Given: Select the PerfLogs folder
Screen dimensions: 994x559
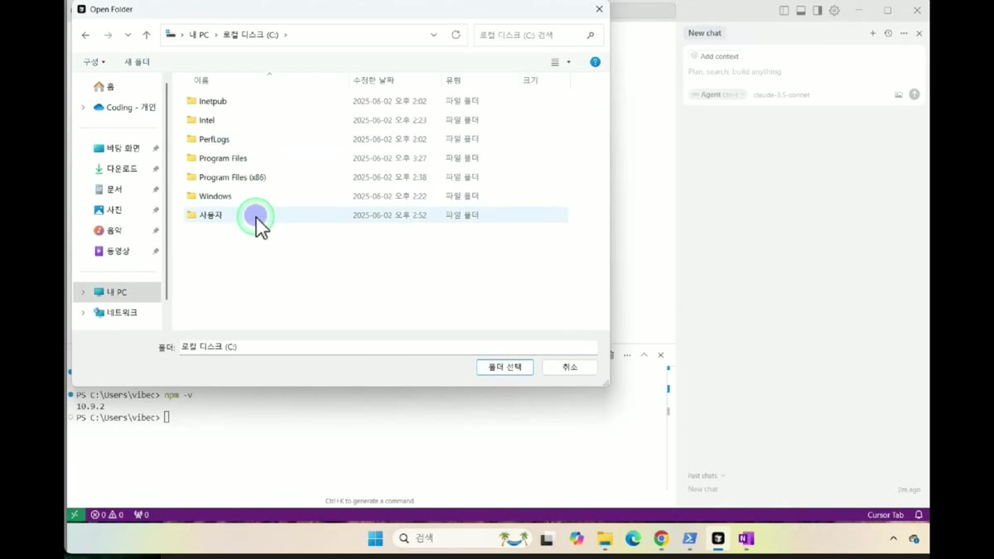Looking at the screenshot, I should 376,139.
